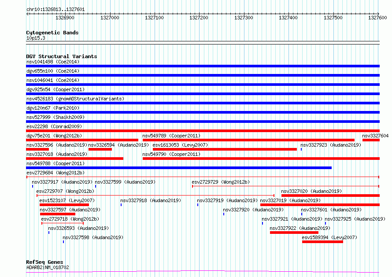Open nsv3327019 (Audano2019) variant label
The height and width of the screenshot is (277, 392).
tap(290, 200)
